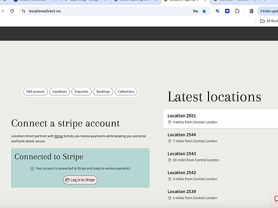Open the All Bookmarks folder
This screenshot has height=208, width=278.
[269, 21]
